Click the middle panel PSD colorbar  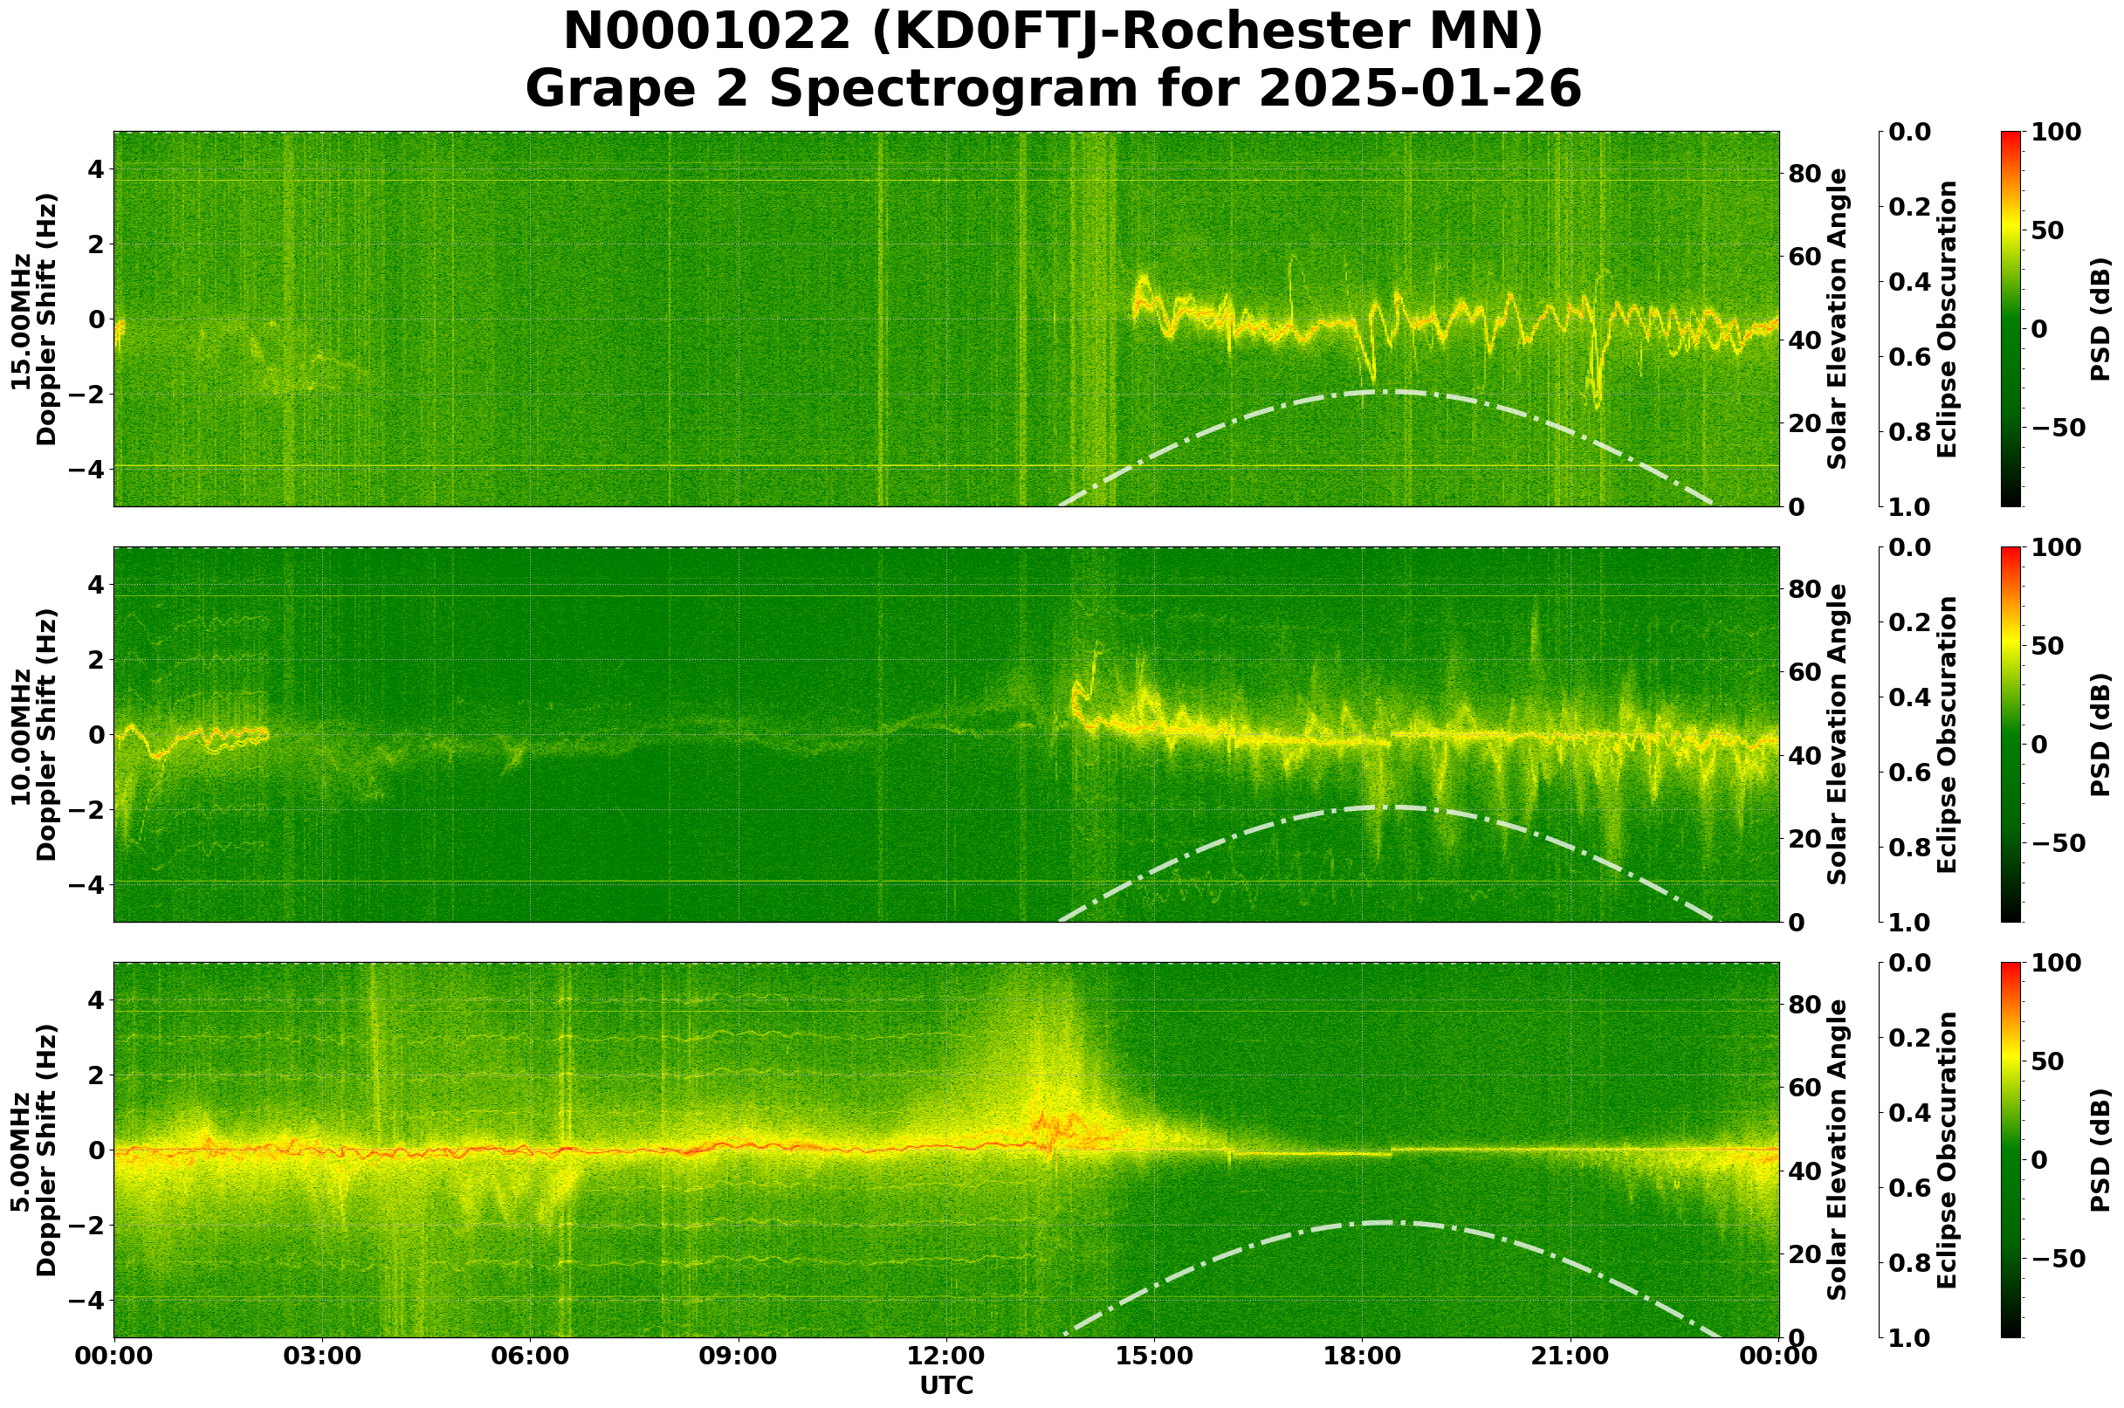[2011, 734]
